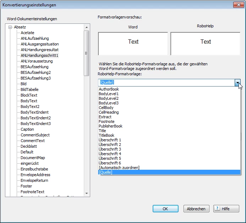Click the tree scrollbar down arrow
The height and width of the screenshot is (223, 246).
[87, 194]
